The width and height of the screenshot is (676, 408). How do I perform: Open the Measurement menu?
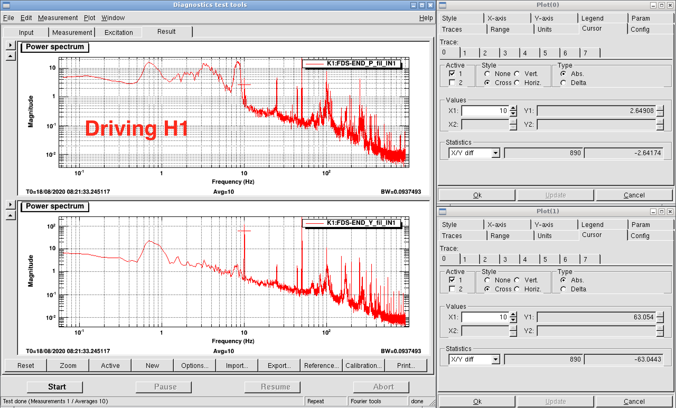pyautogui.click(x=58, y=18)
